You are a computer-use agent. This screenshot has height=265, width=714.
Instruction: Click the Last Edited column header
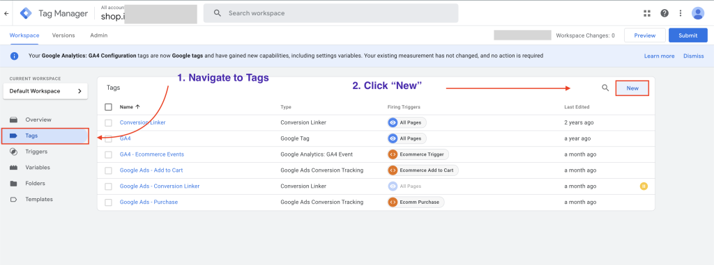577,107
